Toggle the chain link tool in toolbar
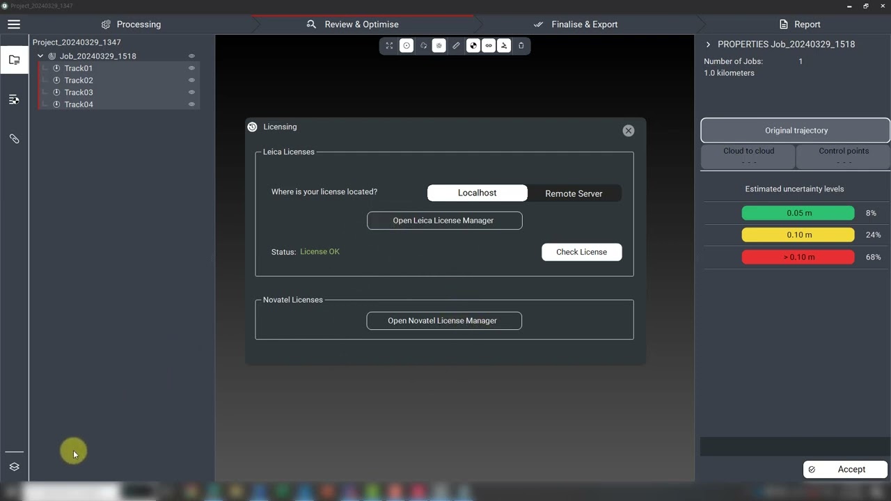 [489, 46]
